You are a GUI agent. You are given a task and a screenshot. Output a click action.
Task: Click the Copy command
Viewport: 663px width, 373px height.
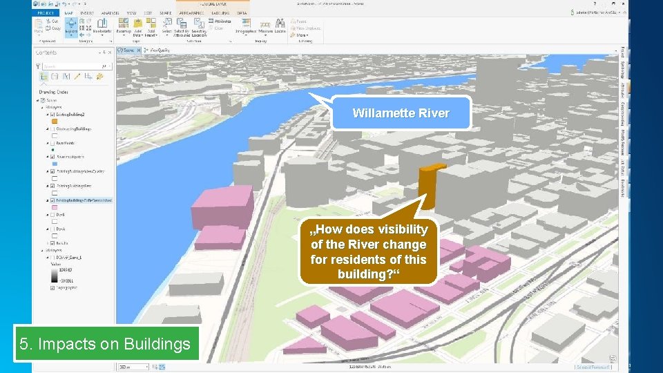pyautogui.click(x=53, y=28)
